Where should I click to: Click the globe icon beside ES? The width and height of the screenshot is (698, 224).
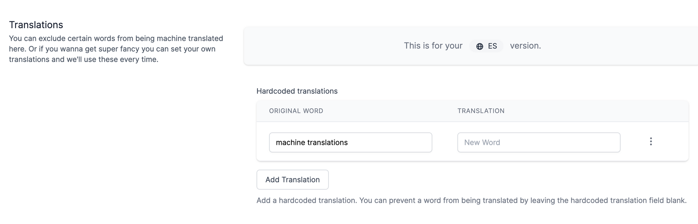480,46
